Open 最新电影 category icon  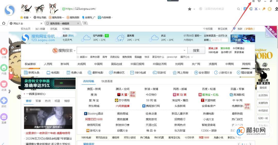point(95,73)
